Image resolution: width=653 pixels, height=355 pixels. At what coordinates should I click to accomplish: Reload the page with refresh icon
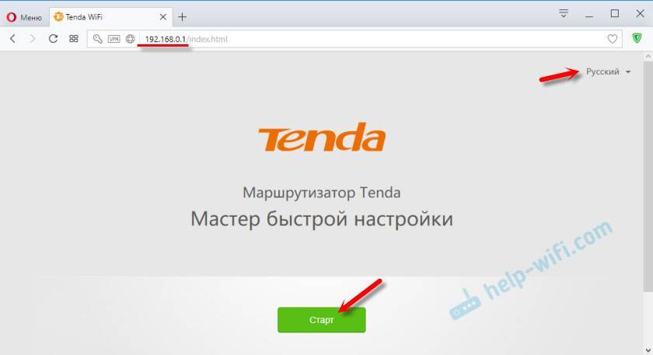[x=53, y=39]
